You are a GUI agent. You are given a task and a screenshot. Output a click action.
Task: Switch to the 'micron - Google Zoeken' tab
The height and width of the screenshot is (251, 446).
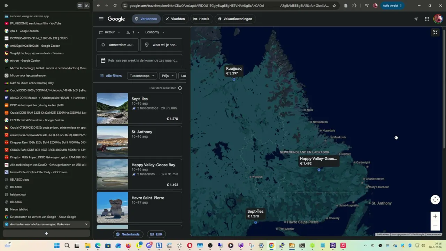pos(46,61)
